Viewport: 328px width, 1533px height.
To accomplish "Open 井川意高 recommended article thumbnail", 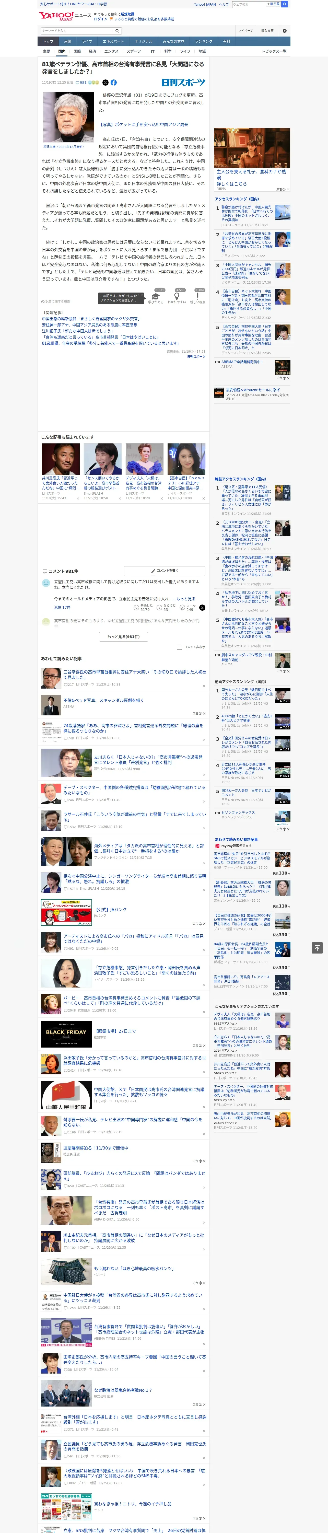I will 61,459.
